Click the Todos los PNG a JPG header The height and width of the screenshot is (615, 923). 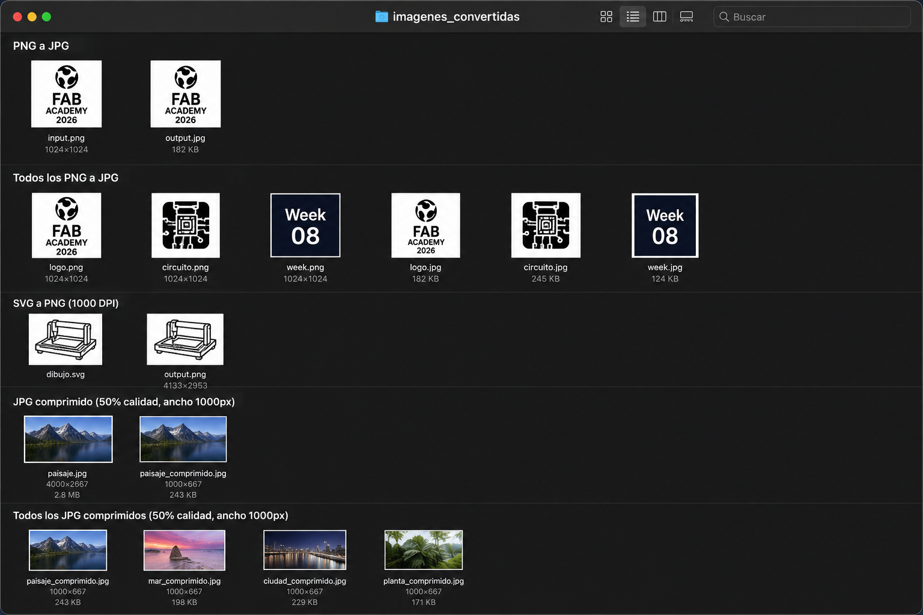click(65, 178)
